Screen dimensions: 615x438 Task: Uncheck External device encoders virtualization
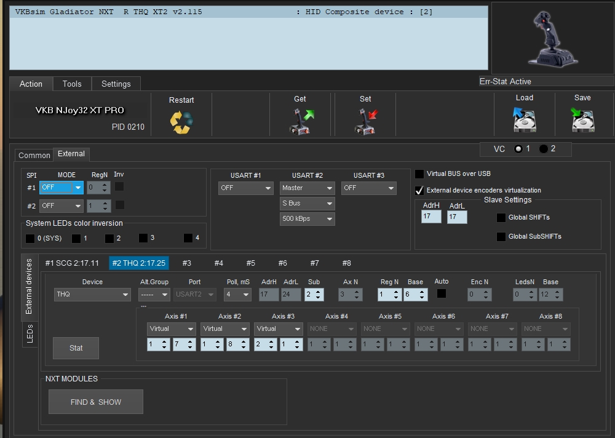click(x=419, y=191)
